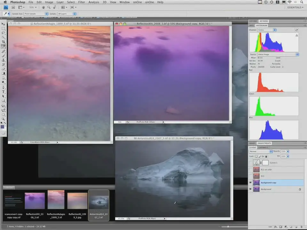Toggle lock all
The height and width of the screenshot is (230, 307).
266,156
